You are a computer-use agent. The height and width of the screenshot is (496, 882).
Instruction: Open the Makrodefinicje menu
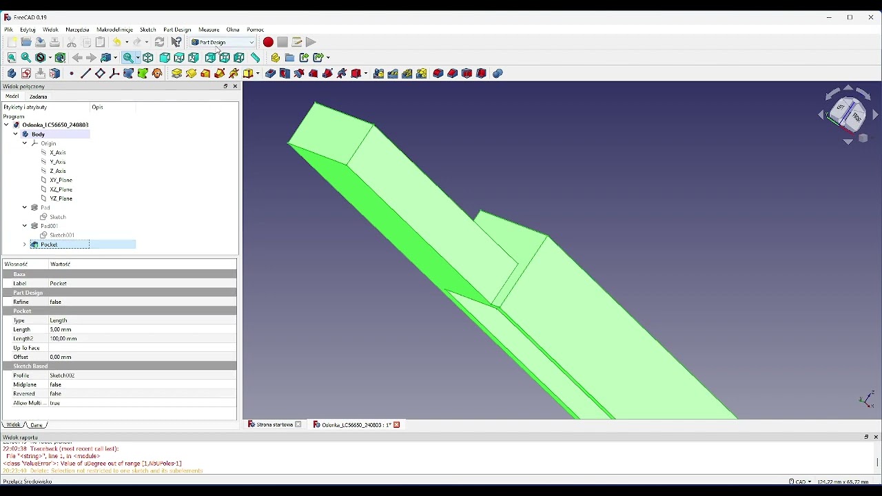(x=115, y=30)
